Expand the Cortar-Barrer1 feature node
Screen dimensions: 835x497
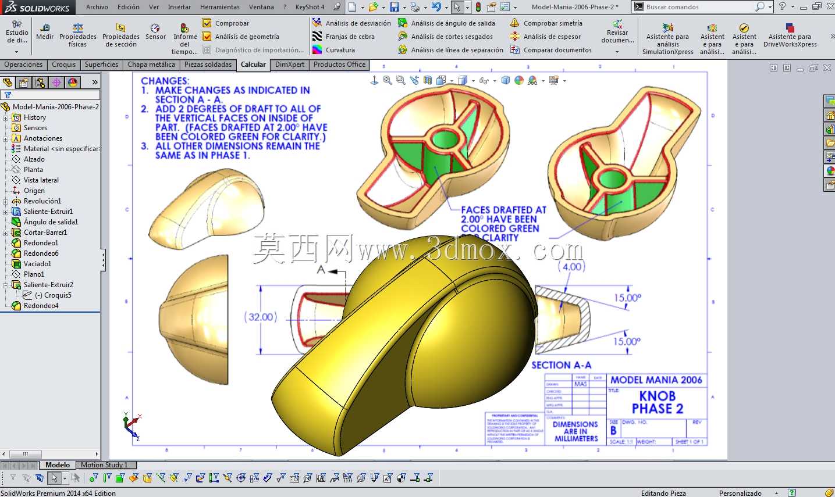click(x=6, y=233)
